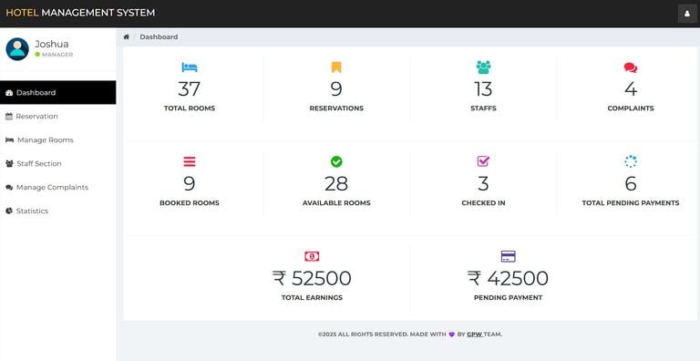Go to Staff Section in sidebar

pyautogui.click(x=58, y=163)
